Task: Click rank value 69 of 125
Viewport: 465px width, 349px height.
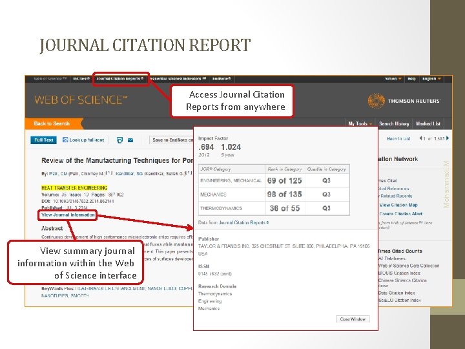Action: (284, 180)
